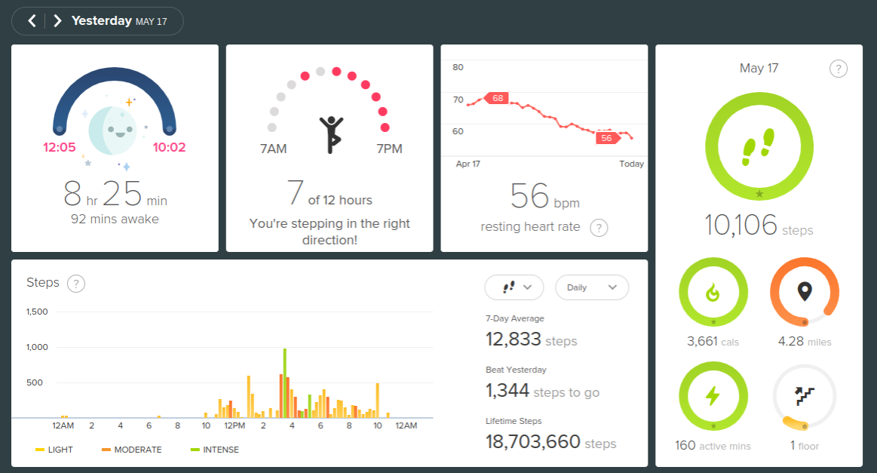
Task: Click the 68 bpm heart rate marker
Action: point(496,98)
